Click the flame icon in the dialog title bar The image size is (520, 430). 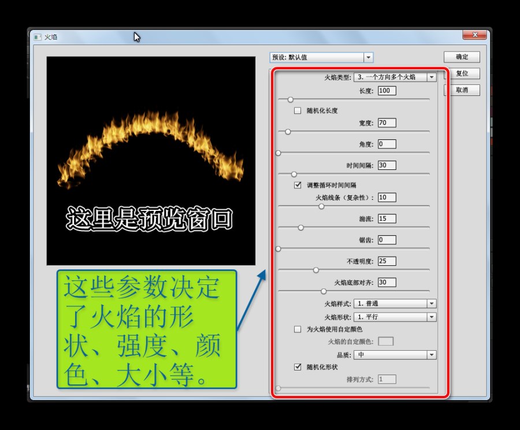pos(39,36)
